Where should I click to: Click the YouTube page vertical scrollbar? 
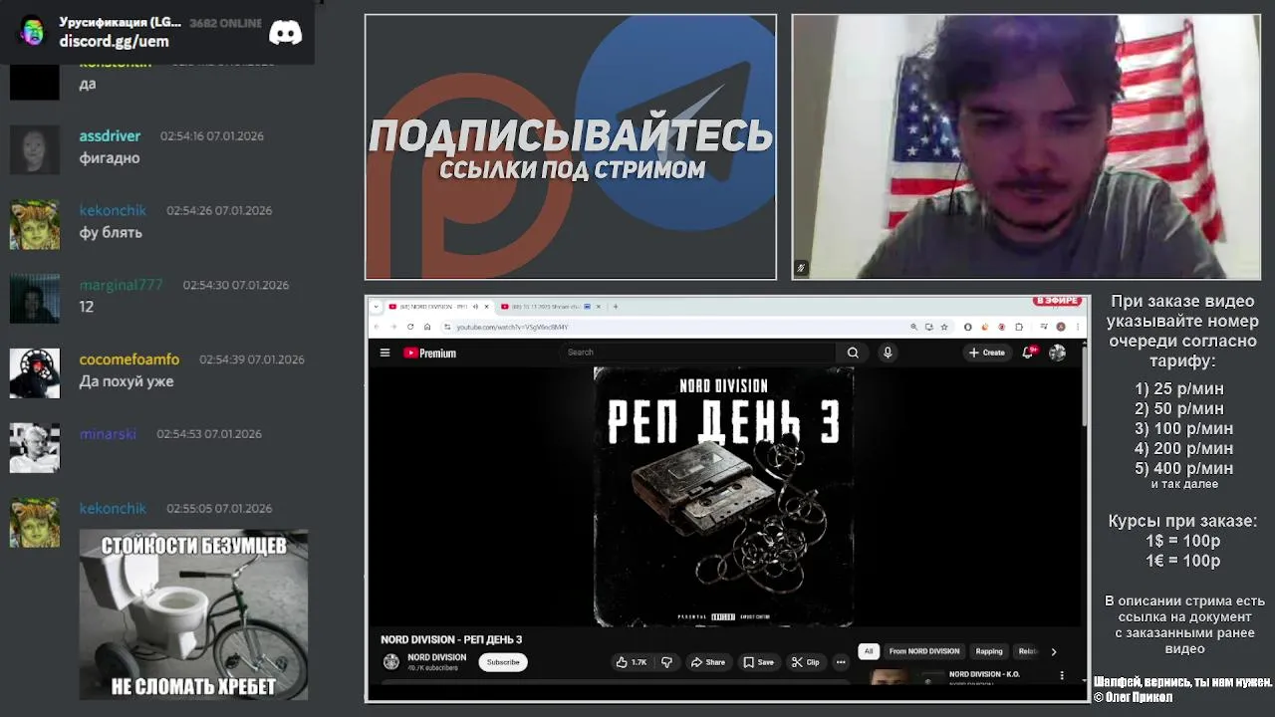[x=1084, y=388]
